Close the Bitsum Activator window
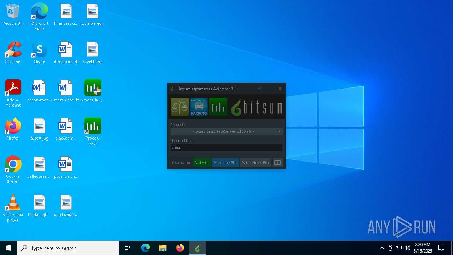This screenshot has height=255, width=453. click(280, 89)
